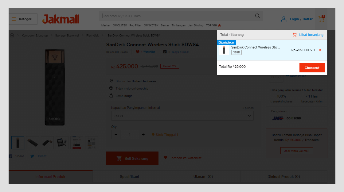Expand the 32GB capacity dropdown
344x192 pixels.
coord(182,116)
